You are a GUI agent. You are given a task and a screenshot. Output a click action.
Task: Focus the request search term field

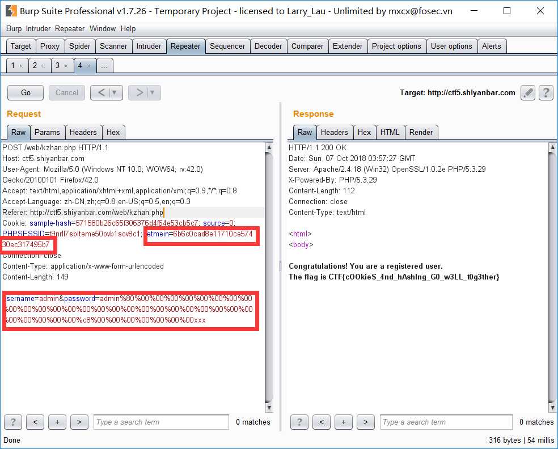[x=161, y=422]
